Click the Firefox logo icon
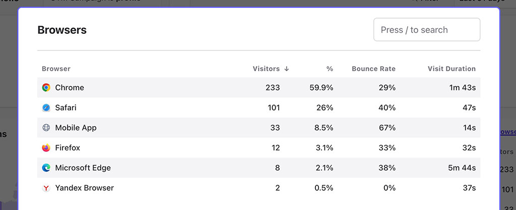516x210 pixels. (46, 148)
